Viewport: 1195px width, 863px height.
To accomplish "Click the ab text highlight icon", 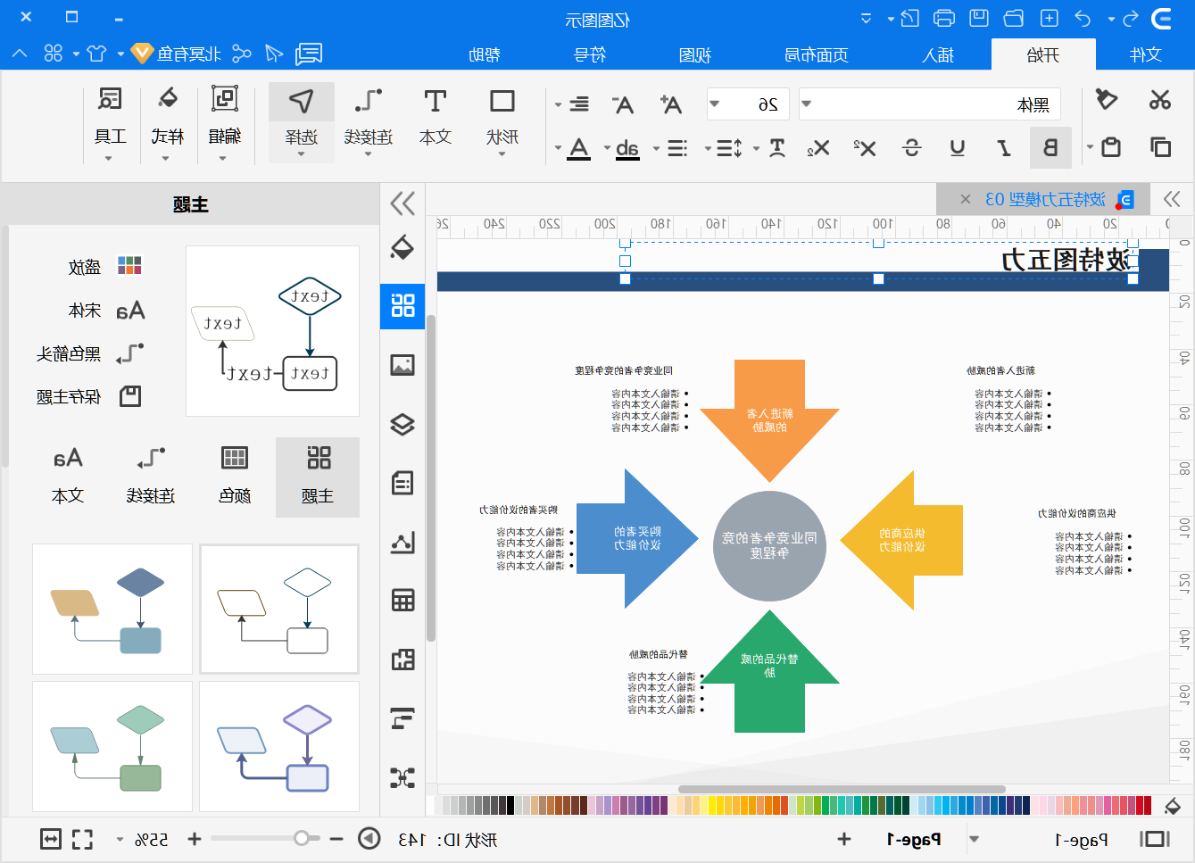I will [x=627, y=148].
